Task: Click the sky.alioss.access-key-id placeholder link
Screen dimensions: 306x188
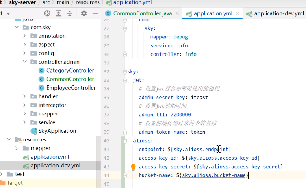Action: [x=223, y=158]
